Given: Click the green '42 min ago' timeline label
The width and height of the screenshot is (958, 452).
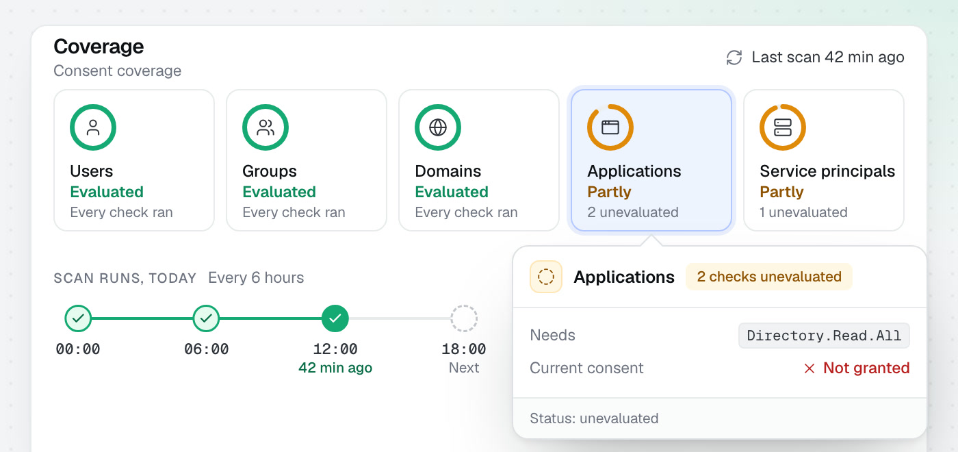Looking at the screenshot, I should pos(335,368).
